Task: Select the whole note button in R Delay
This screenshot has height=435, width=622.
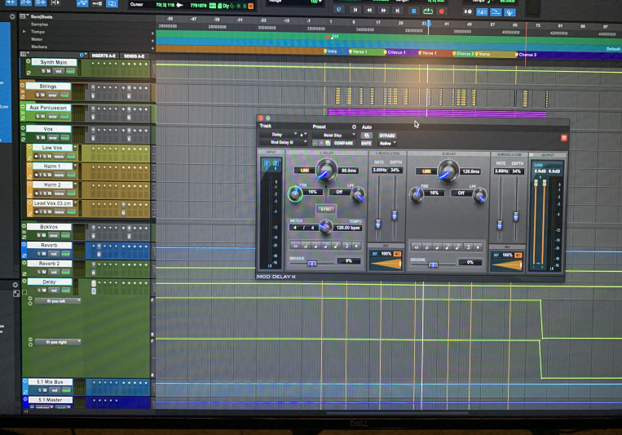Action: click(417, 246)
